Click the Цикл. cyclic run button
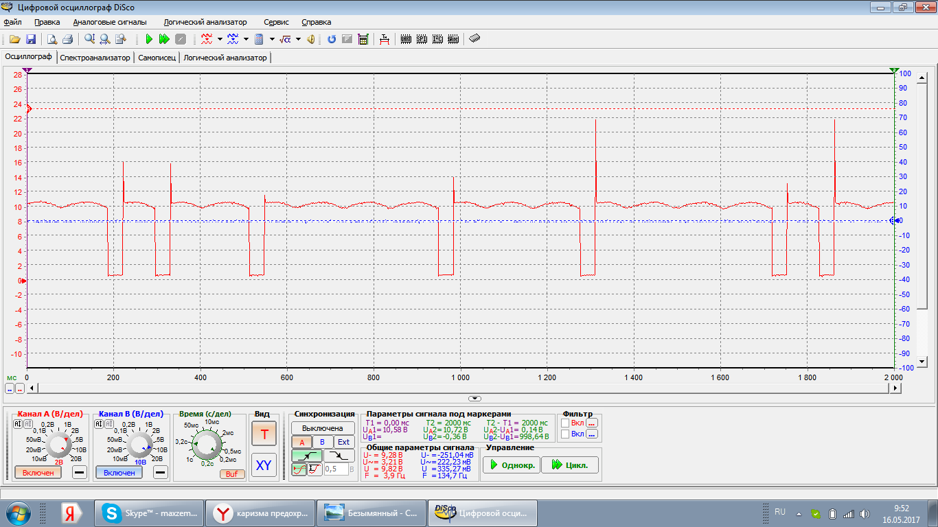Viewport: 938px width, 527px height. click(x=569, y=465)
